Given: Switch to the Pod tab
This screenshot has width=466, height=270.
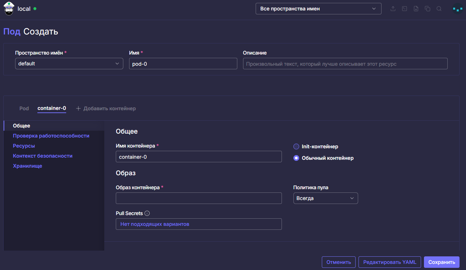Looking at the screenshot, I should point(24,108).
